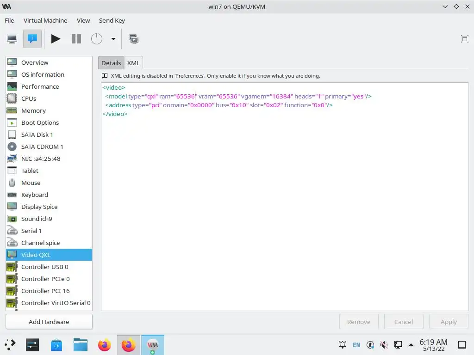The image size is (474, 355).
Task: Select Controller PCIe 0 entry
Action: [49, 279]
